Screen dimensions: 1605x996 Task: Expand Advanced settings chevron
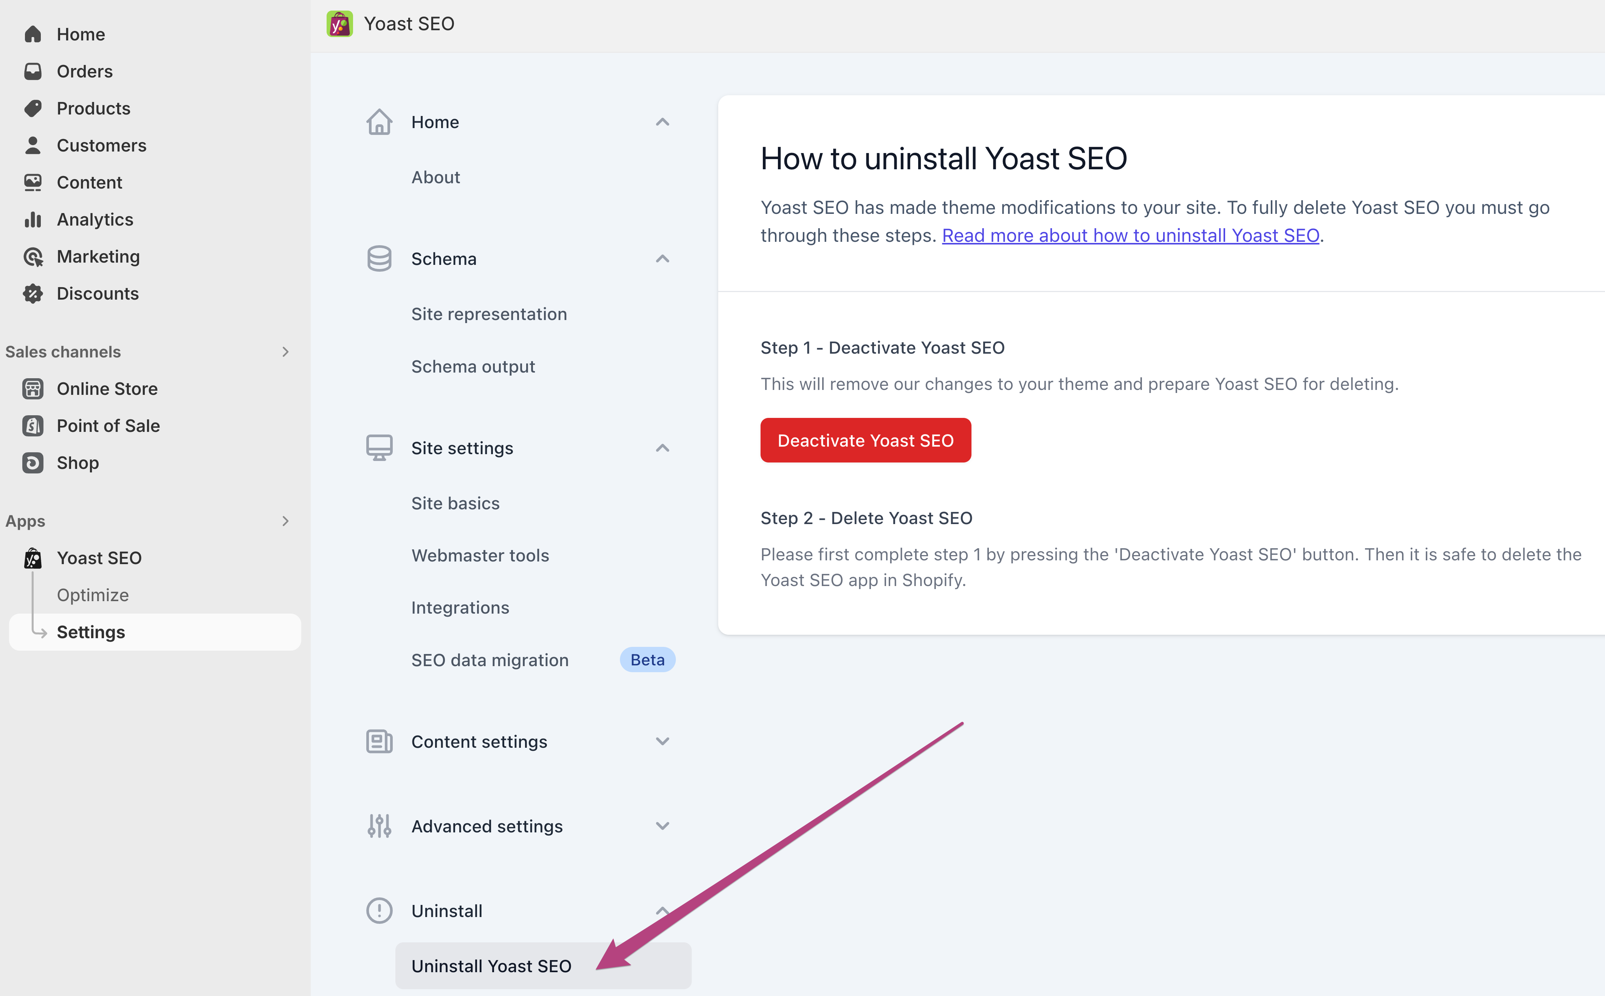(662, 826)
